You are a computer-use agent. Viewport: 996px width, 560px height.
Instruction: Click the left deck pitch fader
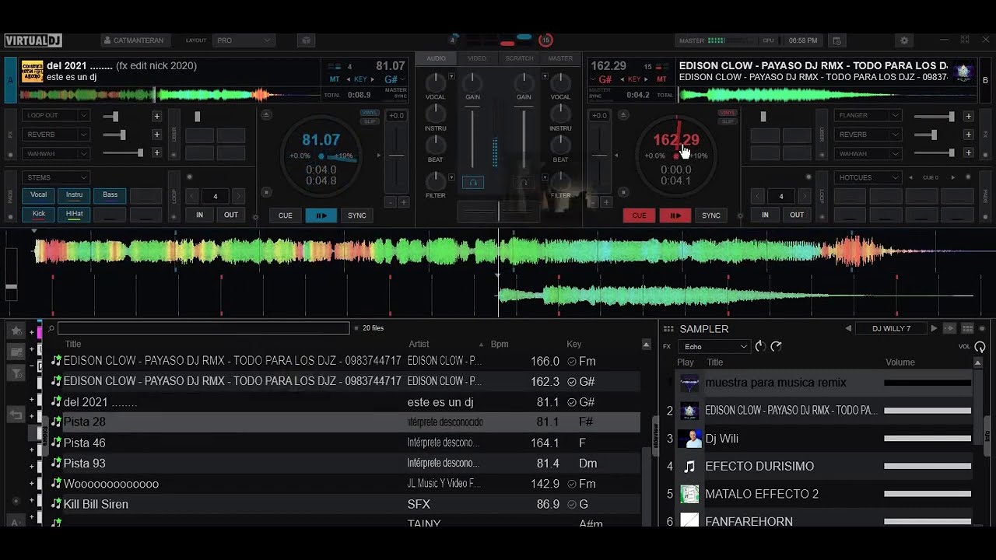[x=397, y=156]
